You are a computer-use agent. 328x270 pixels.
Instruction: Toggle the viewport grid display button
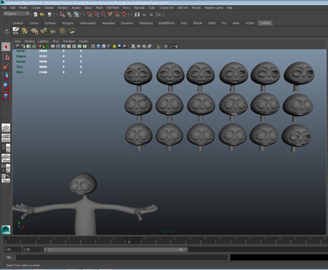53,46
